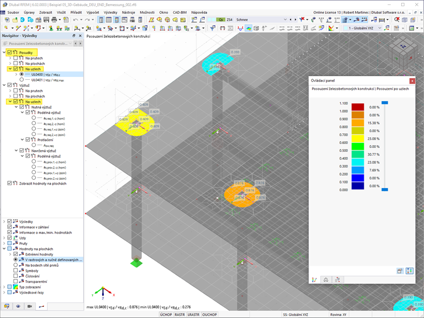
Task: Click the orange 0.800–0.900 color swatch
Action: tap(358, 123)
